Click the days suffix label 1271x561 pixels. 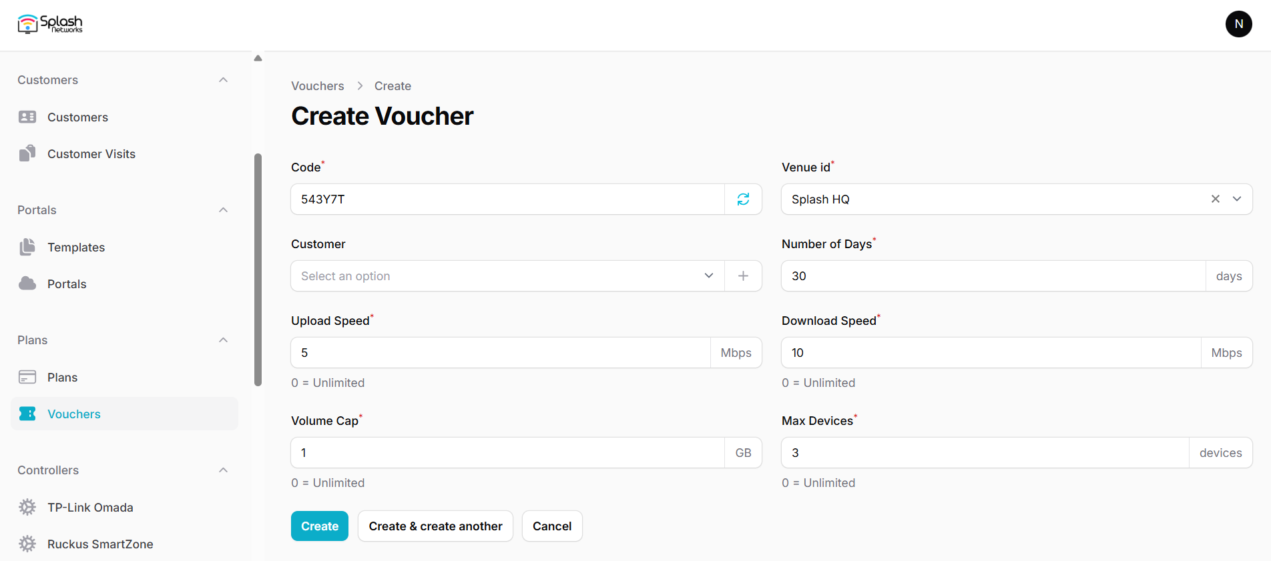pyautogui.click(x=1229, y=276)
